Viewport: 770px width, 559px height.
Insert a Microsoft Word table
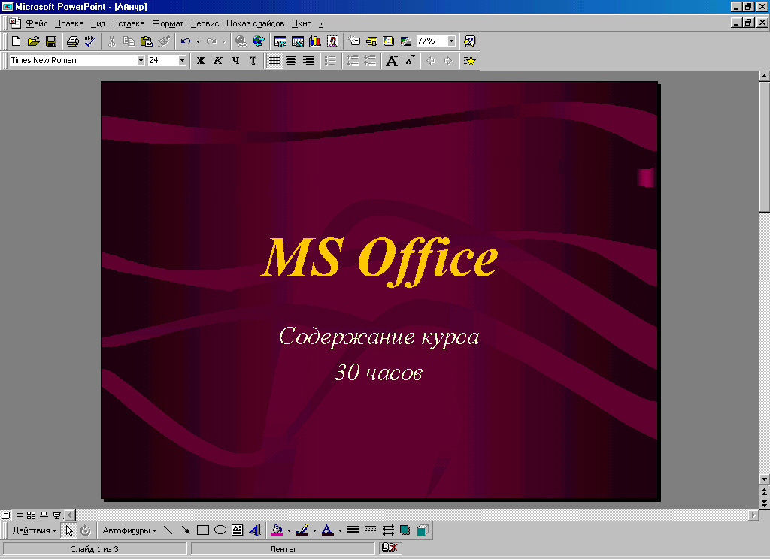pyautogui.click(x=280, y=41)
